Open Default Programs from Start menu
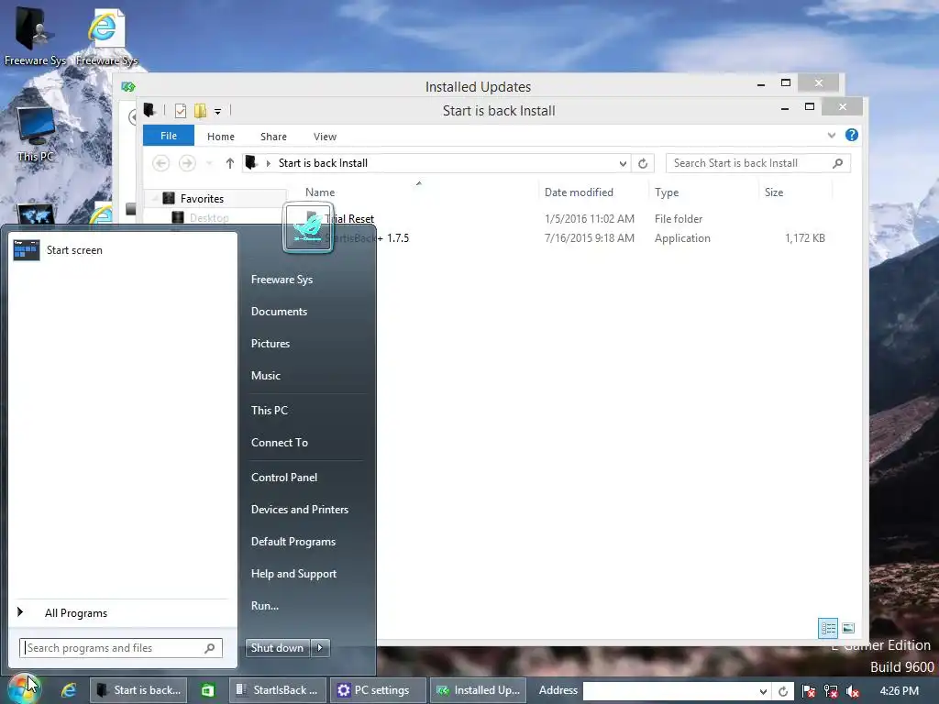The width and height of the screenshot is (939, 704). [293, 542]
